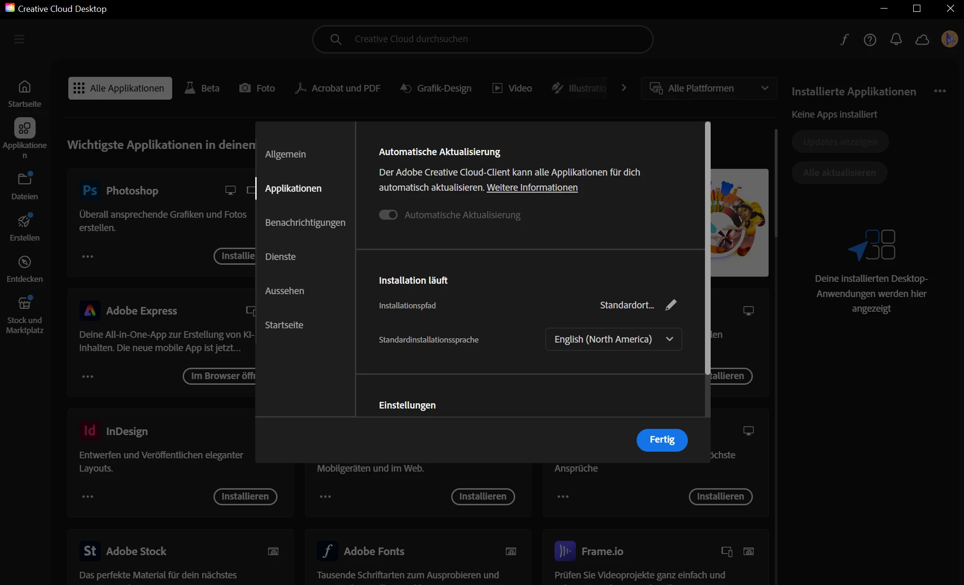Go to Startseite in the left sidebar
Screen dimensions: 964x585
tap(25, 93)
